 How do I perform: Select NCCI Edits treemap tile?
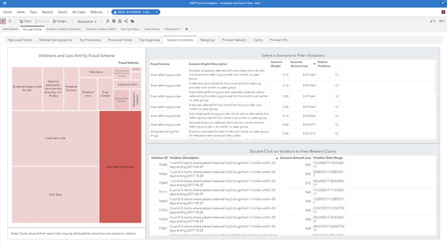coord(55,195)
